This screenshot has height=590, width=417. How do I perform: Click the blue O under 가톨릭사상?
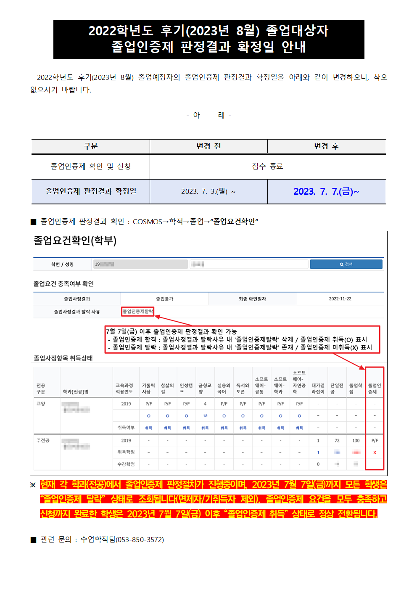point(148,416)
